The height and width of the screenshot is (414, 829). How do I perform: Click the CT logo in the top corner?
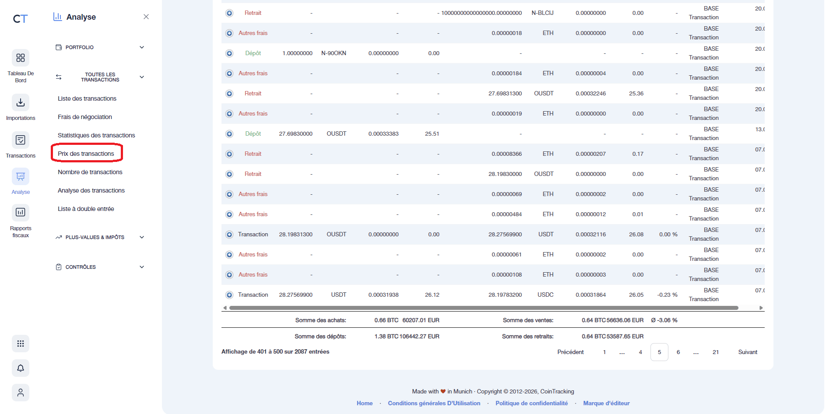pyautogui.click(x=19, y=18)
